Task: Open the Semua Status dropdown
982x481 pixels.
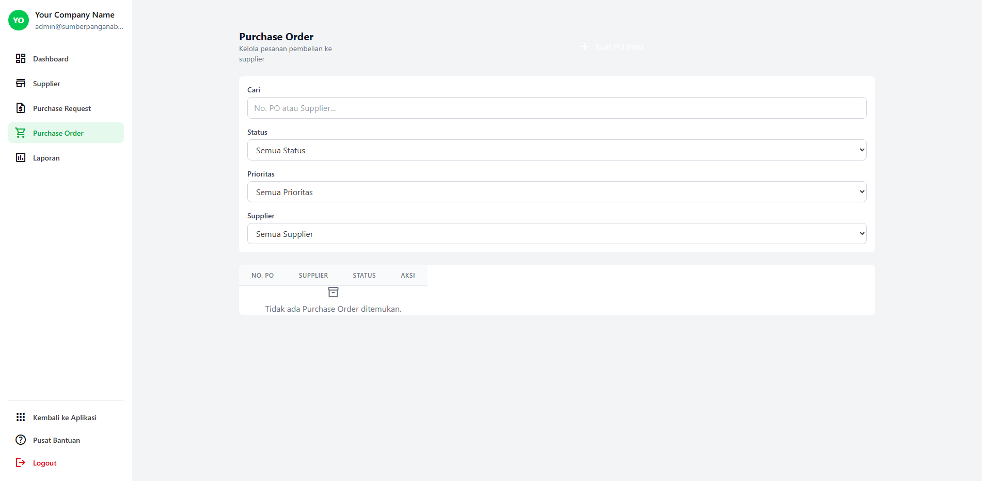Action: pyautogui.click(x=556, y=150)
